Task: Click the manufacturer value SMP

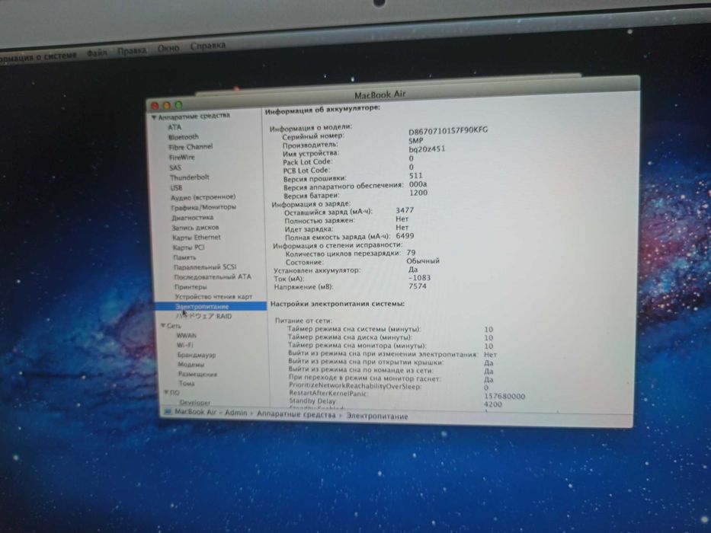Action: coord(416,141)
